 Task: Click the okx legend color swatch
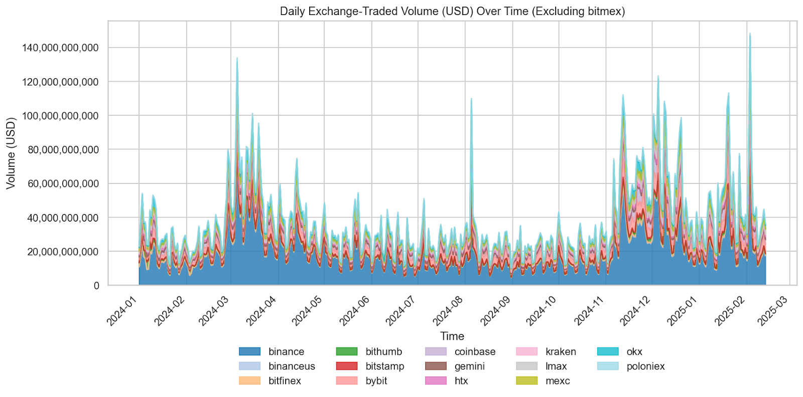coord(608,352)
